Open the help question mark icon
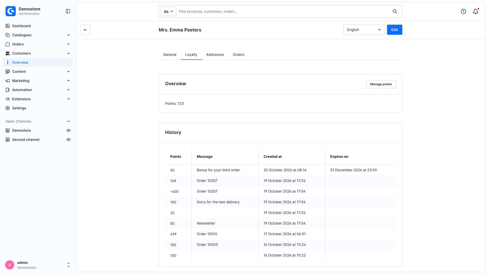Image resolution: width=487 pixels, height=274 pixels. point(463,11)
